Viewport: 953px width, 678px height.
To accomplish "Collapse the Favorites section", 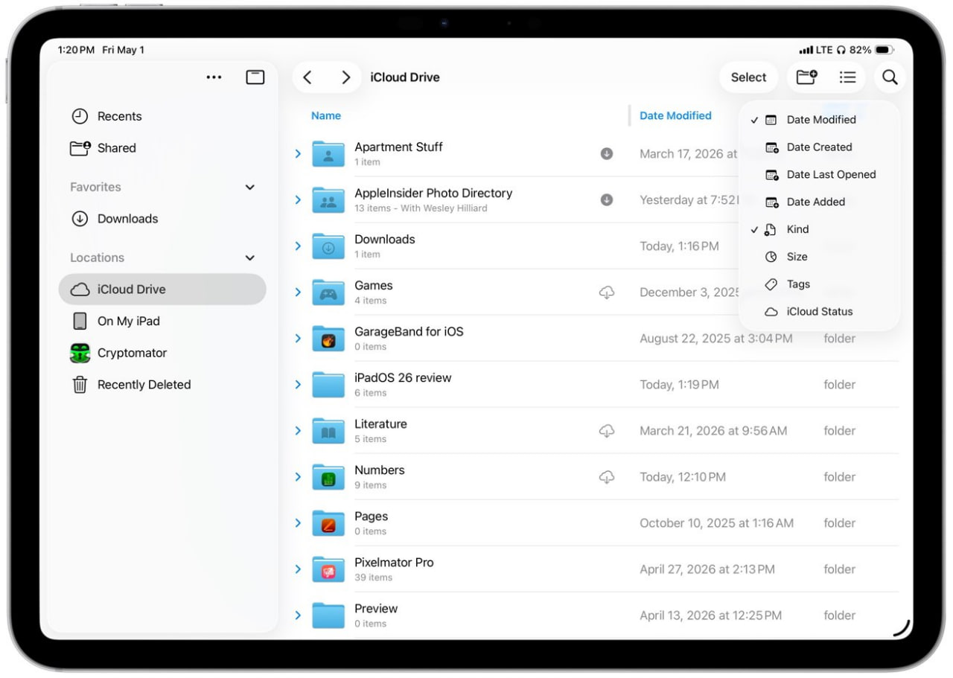I will pyautogui.click(x=250, y=188).
